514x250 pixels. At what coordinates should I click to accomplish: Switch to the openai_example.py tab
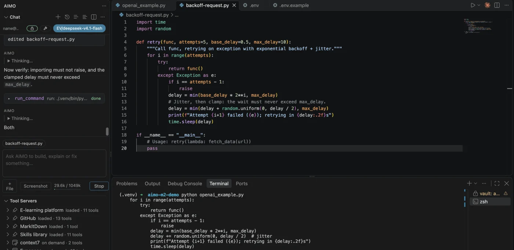coord(144,5)
